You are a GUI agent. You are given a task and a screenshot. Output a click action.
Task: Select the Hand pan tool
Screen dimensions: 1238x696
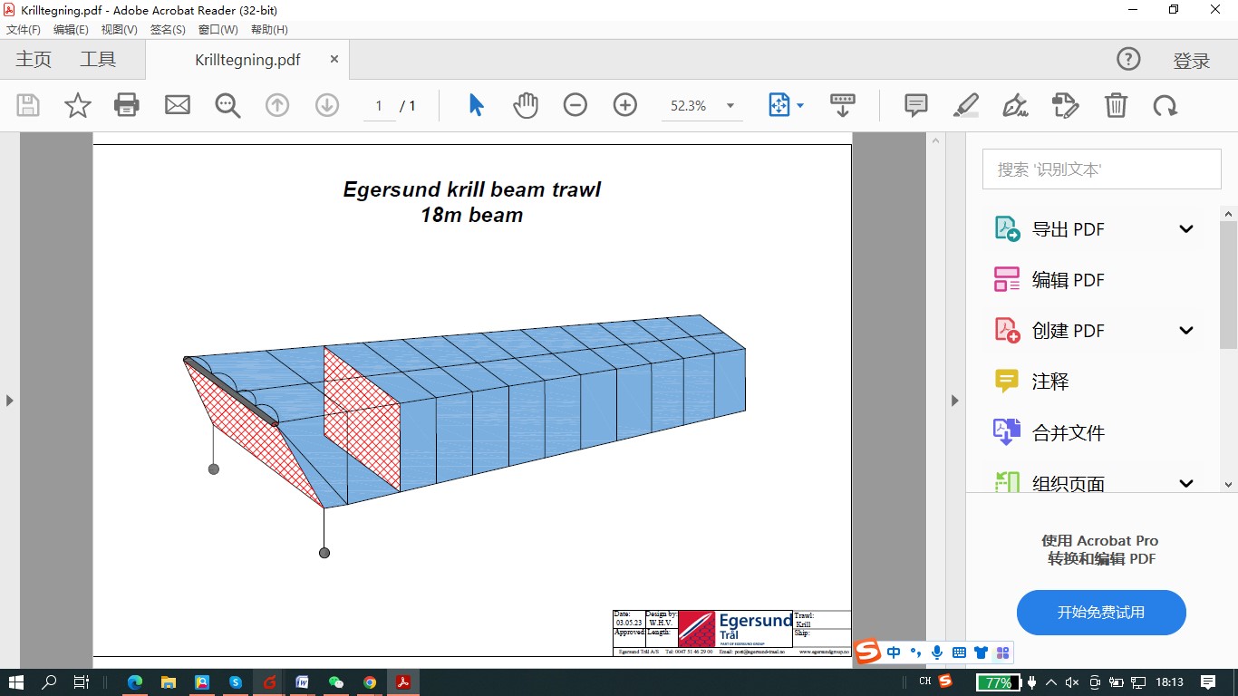pos(526,105)
